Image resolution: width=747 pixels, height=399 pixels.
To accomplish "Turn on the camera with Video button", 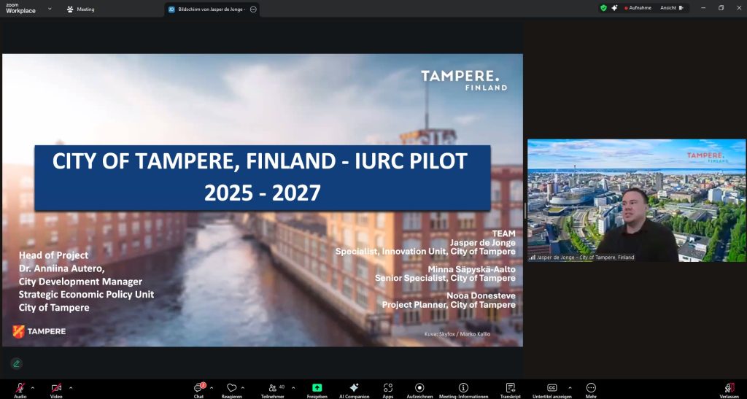I will click(x=56, y=388).
